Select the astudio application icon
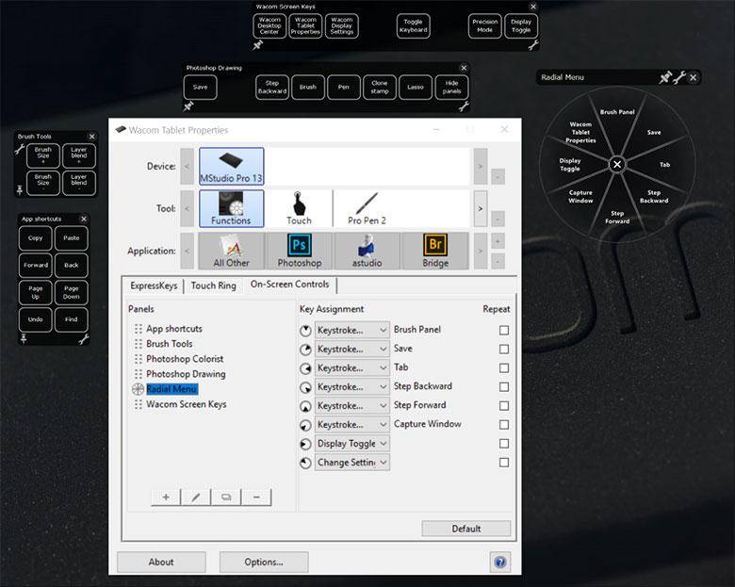Image resolution: width=735 pixels, height=587 pixels. point(367,252)
